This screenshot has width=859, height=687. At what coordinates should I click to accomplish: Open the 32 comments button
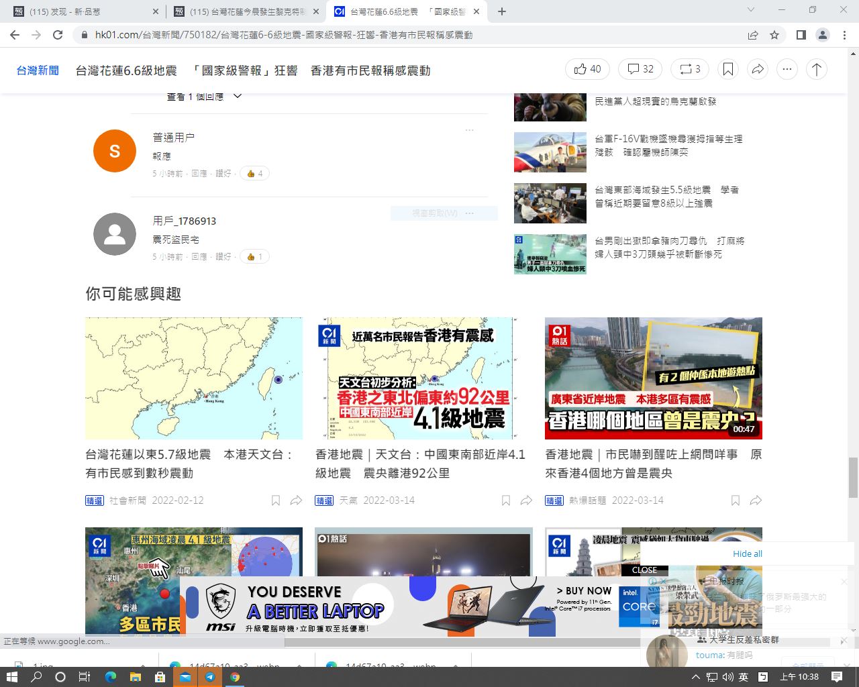point(640,69)
